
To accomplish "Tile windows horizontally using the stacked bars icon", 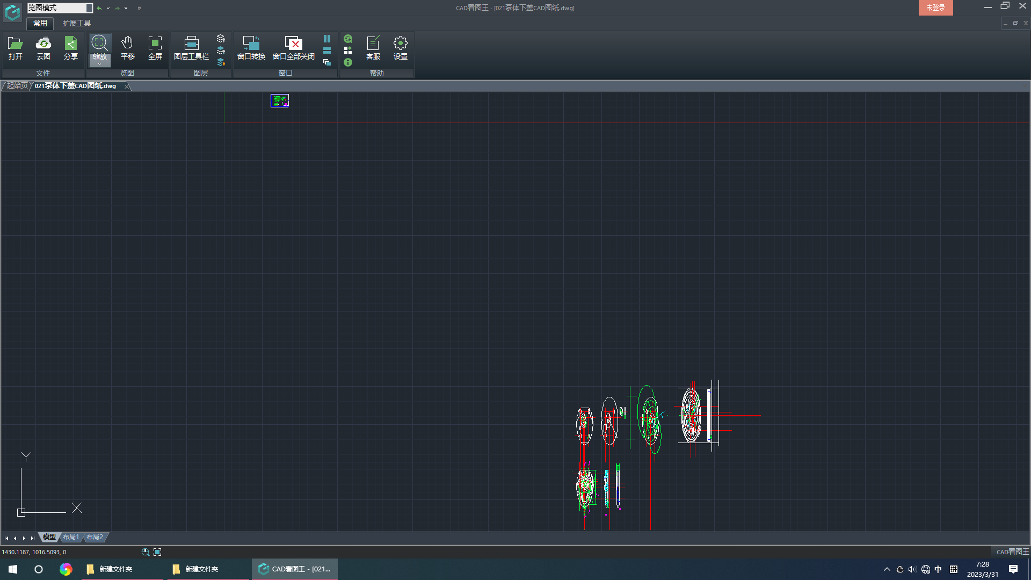I will 326,50.
